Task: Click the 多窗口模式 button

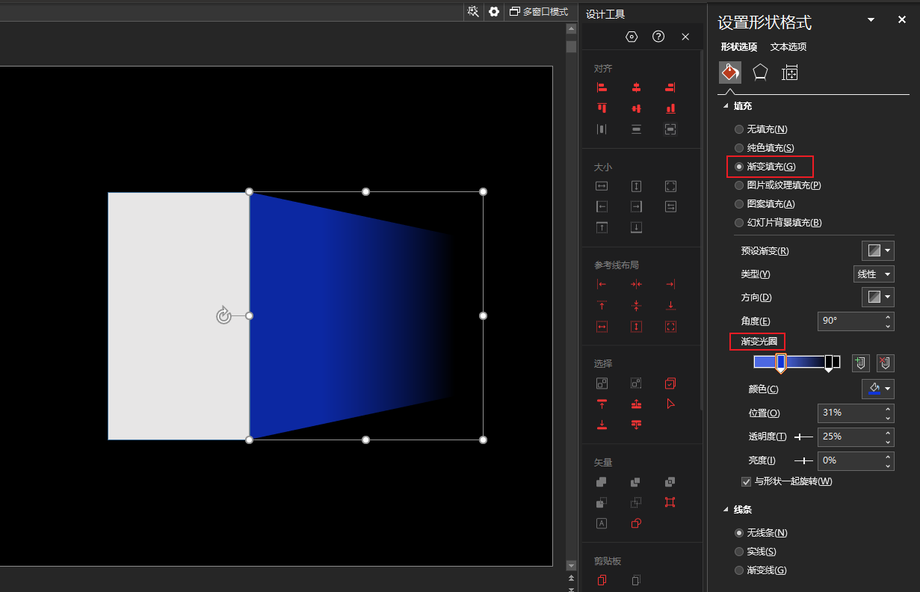Action: tap(539, 11)
